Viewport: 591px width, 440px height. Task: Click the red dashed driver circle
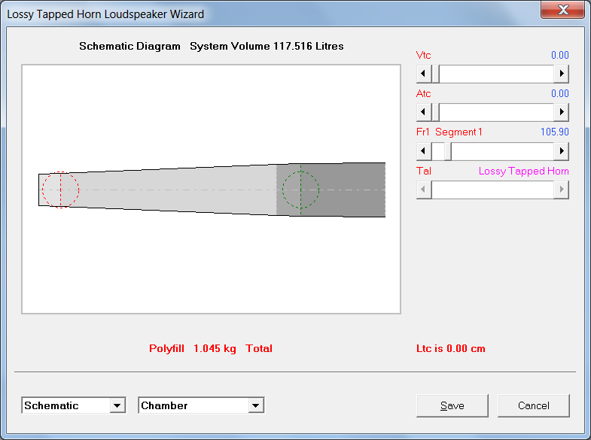[x=61, y=190]
